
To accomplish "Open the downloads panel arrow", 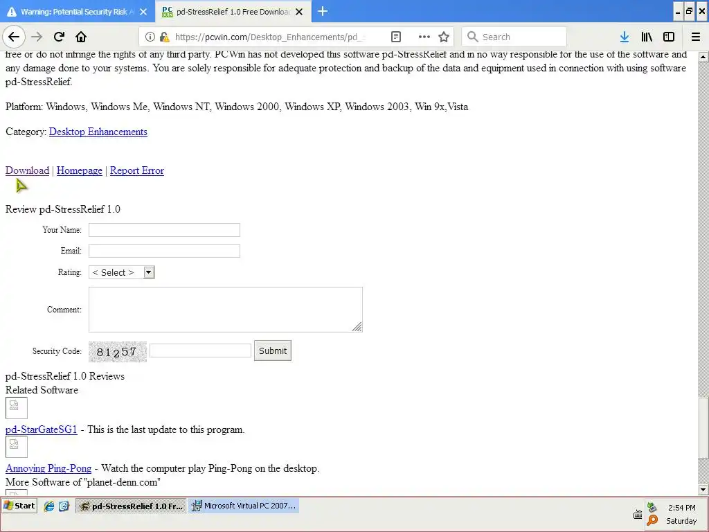I will pos(625,37).
